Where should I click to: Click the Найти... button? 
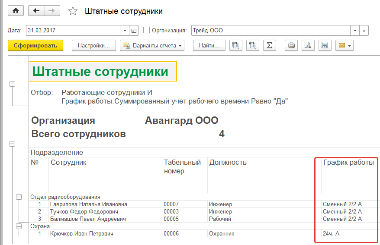point(209,45)
